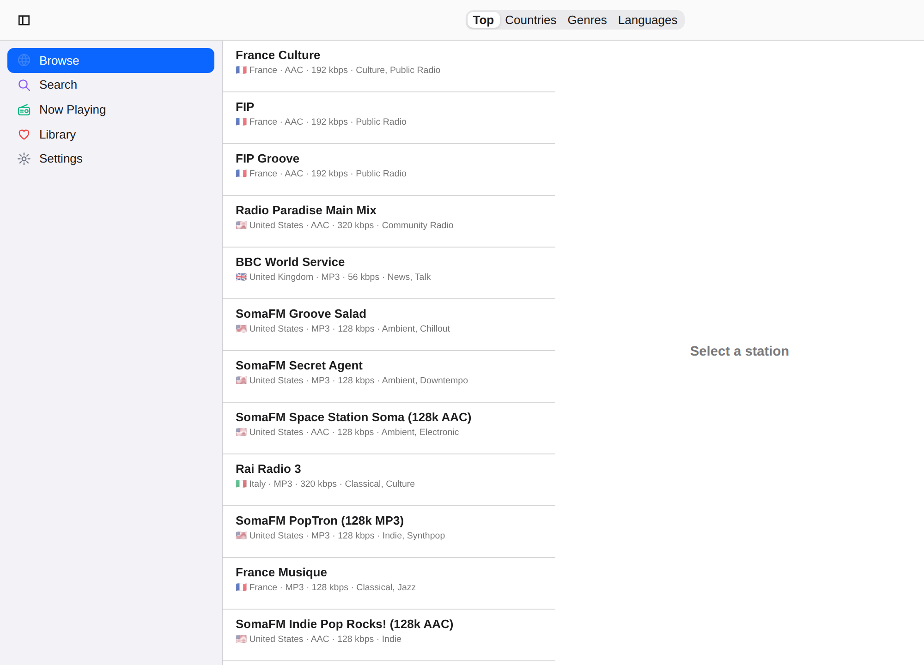Choose SomaFM PopTron (128k MP3)

(x=389, y=532)
